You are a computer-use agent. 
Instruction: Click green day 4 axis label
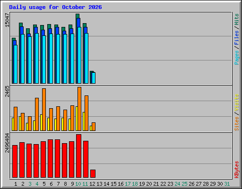(x=37, y=184)
